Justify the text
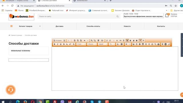This screenshot has height=103, width=183. [137, 41]
